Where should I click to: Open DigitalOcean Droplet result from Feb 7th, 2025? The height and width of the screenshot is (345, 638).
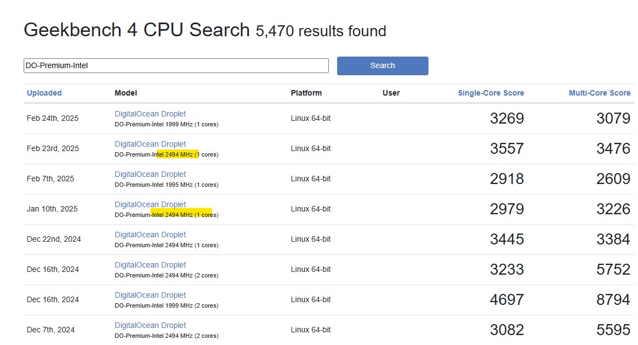tap(150, 174)
